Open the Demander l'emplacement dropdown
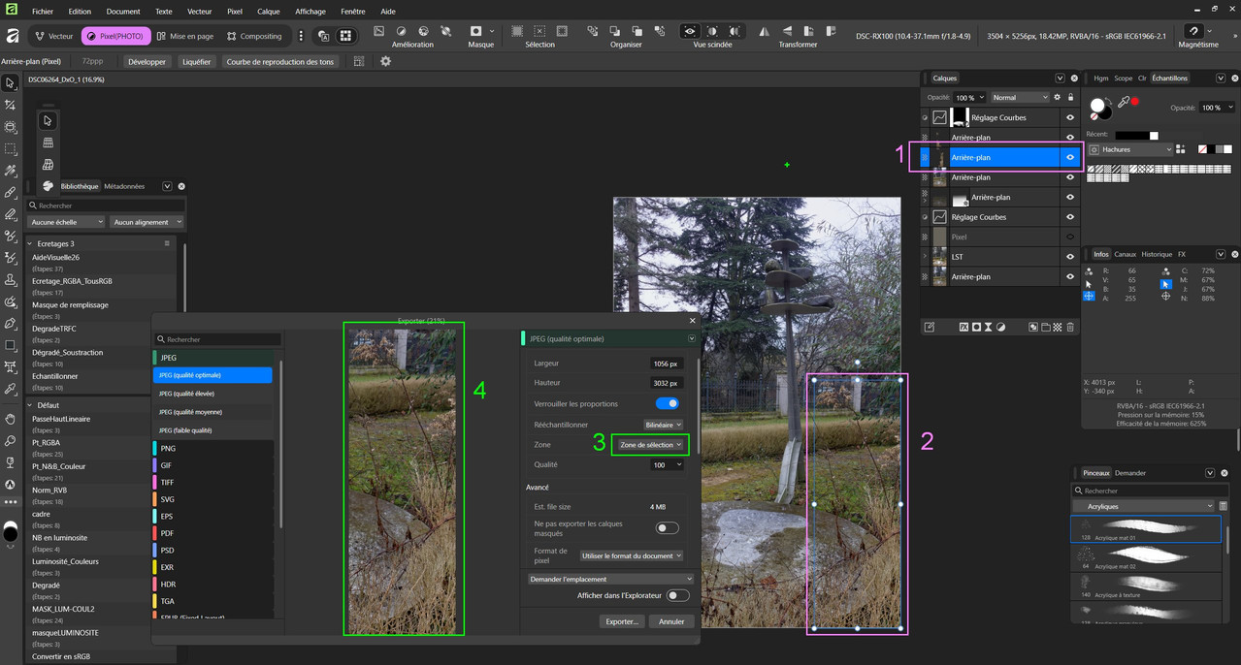This screenshot has width=1241, height=665. (x=610, y=579)
